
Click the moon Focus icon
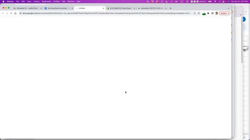[167, 2]
